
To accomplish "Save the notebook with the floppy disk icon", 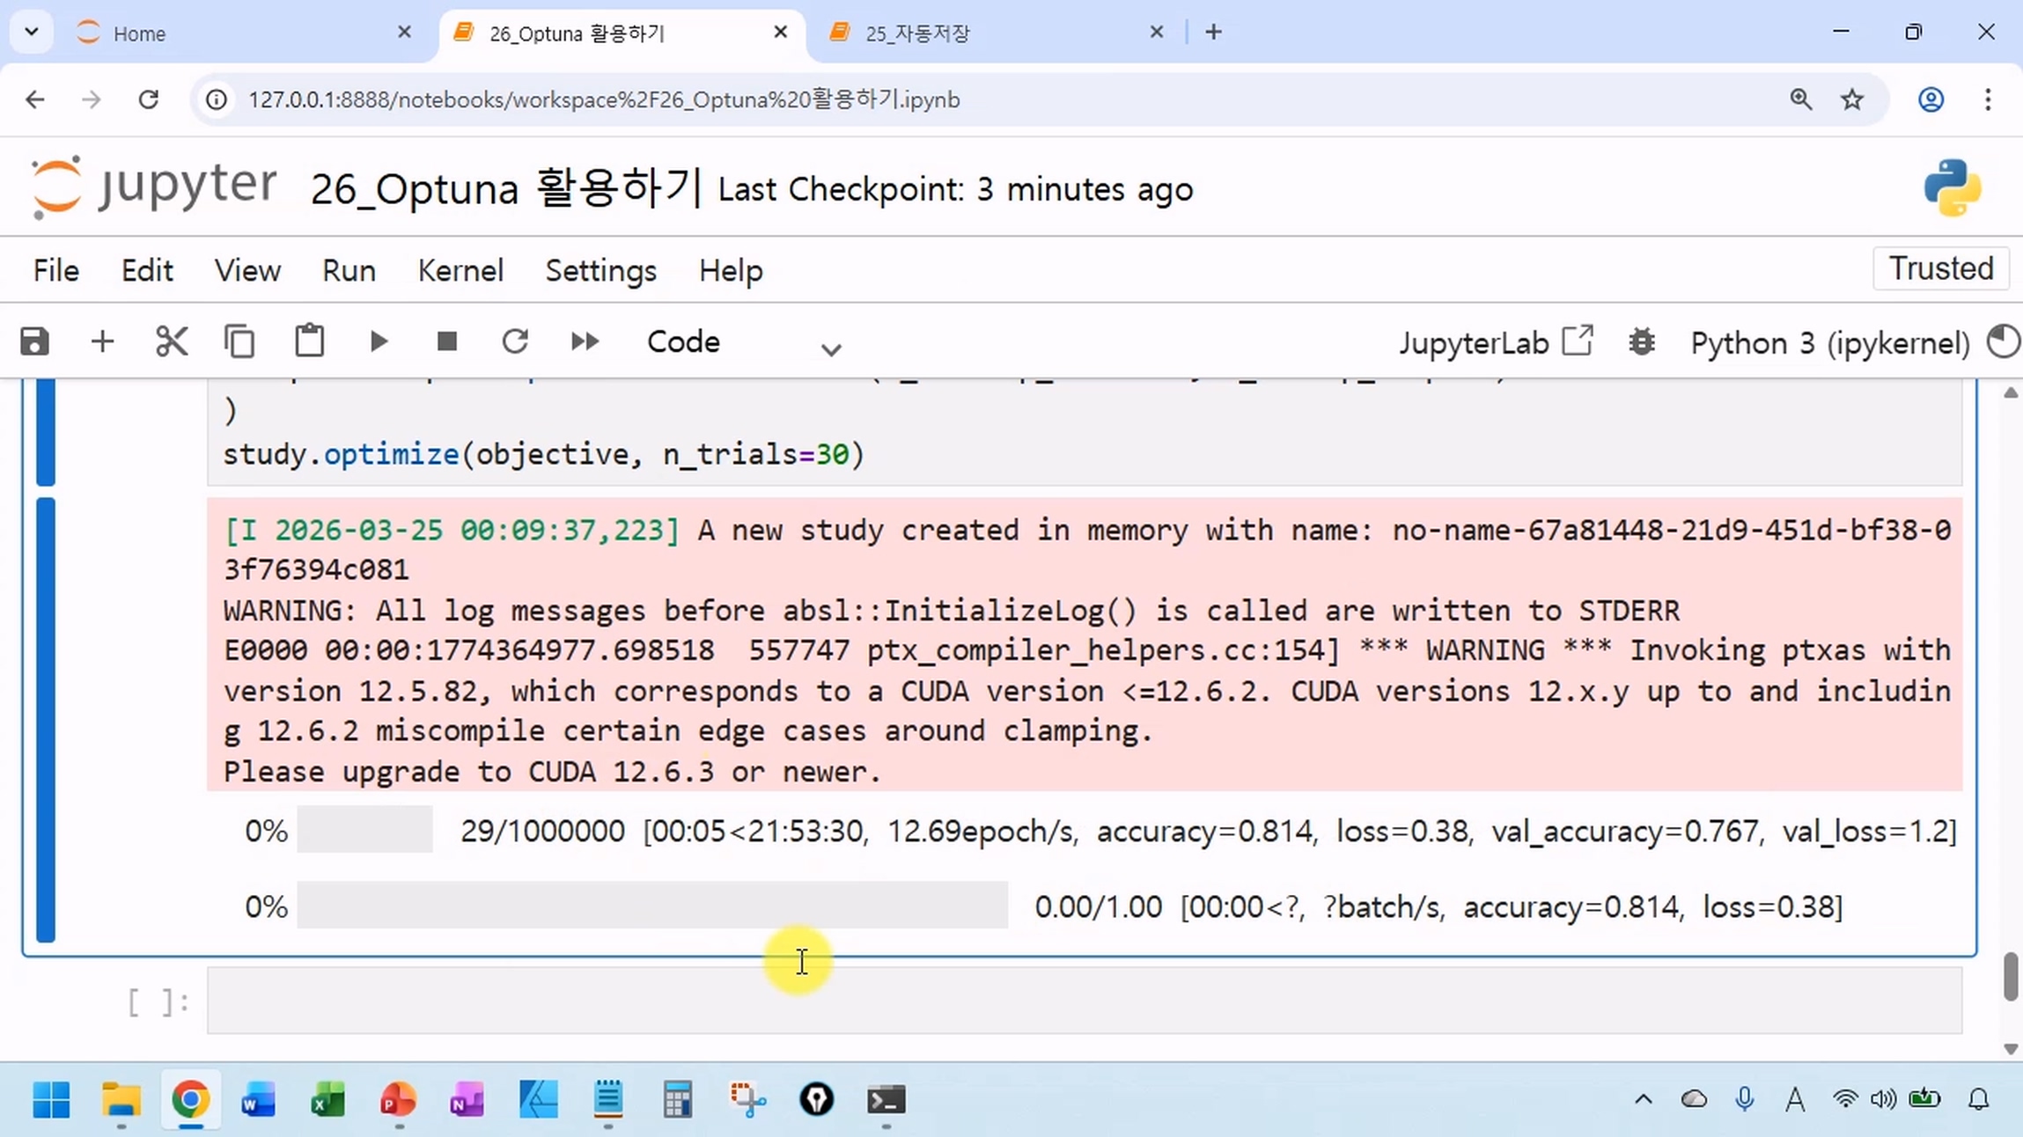I will (34, 341).
